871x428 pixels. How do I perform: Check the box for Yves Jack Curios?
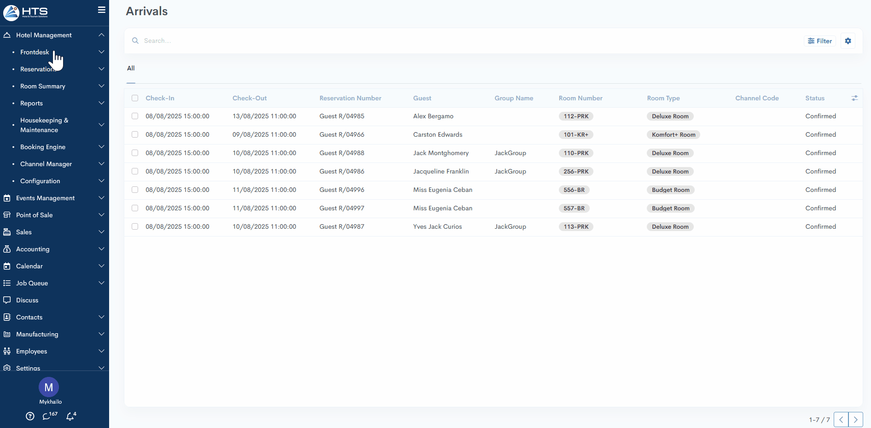point(135,226)
